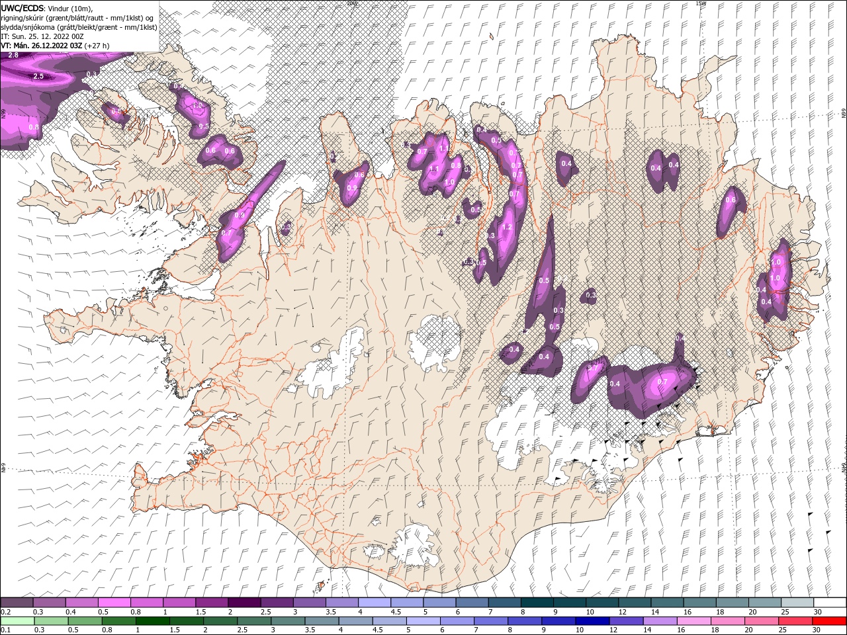The width and height of the screenshot is (847, 635).
Task: Pick the bright pink 0.5 swatch, top scale
Action: 114,603
